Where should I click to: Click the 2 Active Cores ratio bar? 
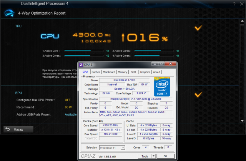[x=154, y=51]
